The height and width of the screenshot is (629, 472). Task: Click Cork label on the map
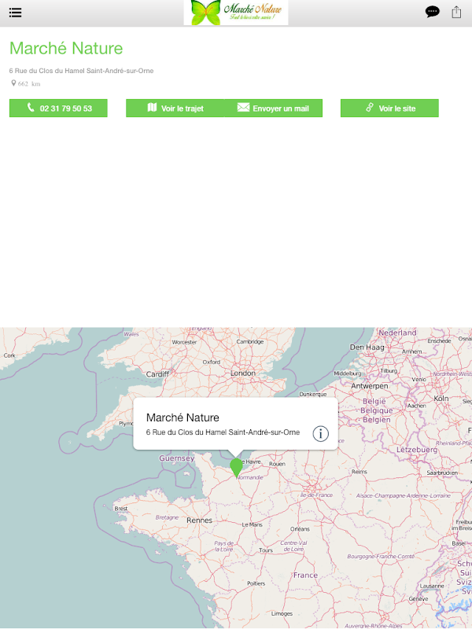tap(9, 355)
